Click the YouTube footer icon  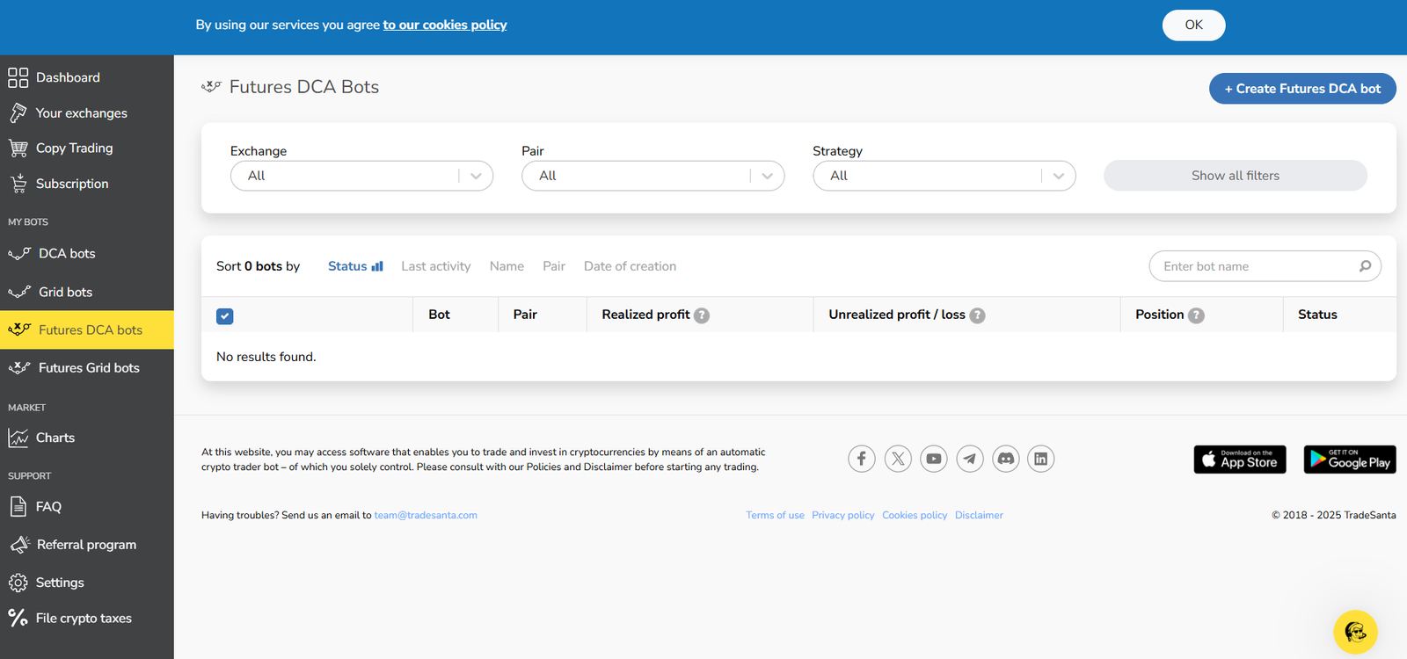(x=933, y=459)
